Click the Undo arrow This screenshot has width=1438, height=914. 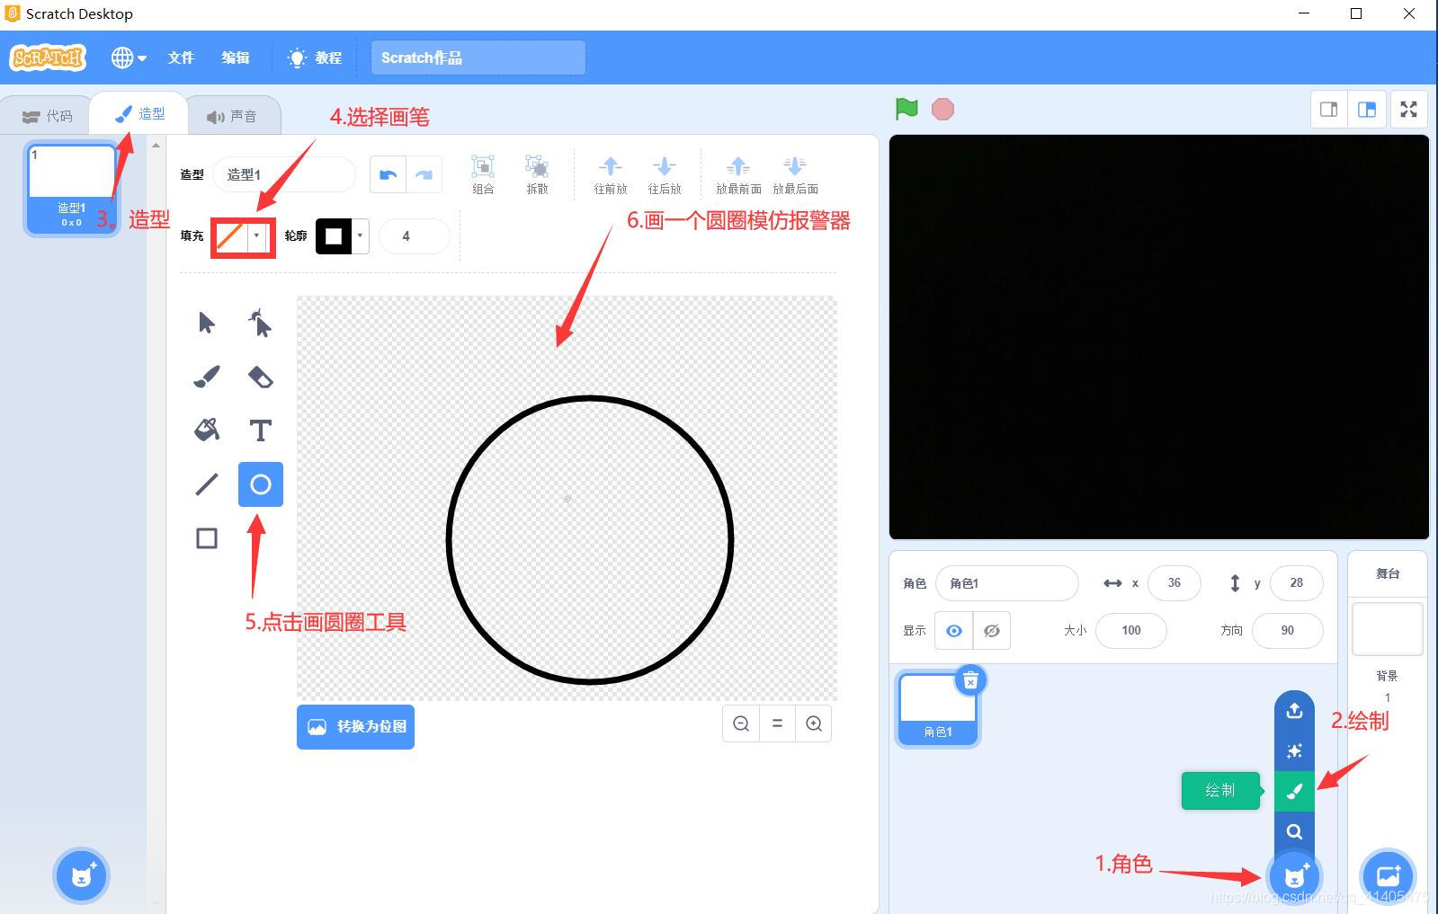(389, 174)
